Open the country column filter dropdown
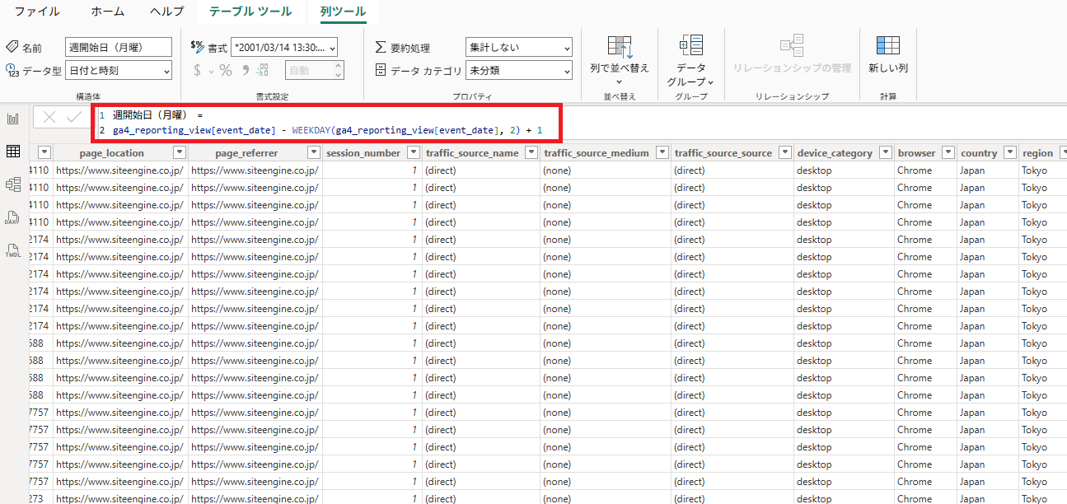Viewport: 1067px width, 504px height. pos(1011,153)
